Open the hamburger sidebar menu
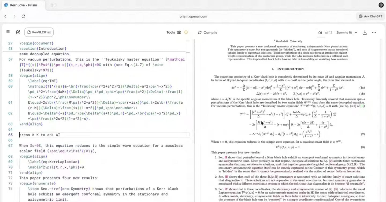 [x=8, y=32]
